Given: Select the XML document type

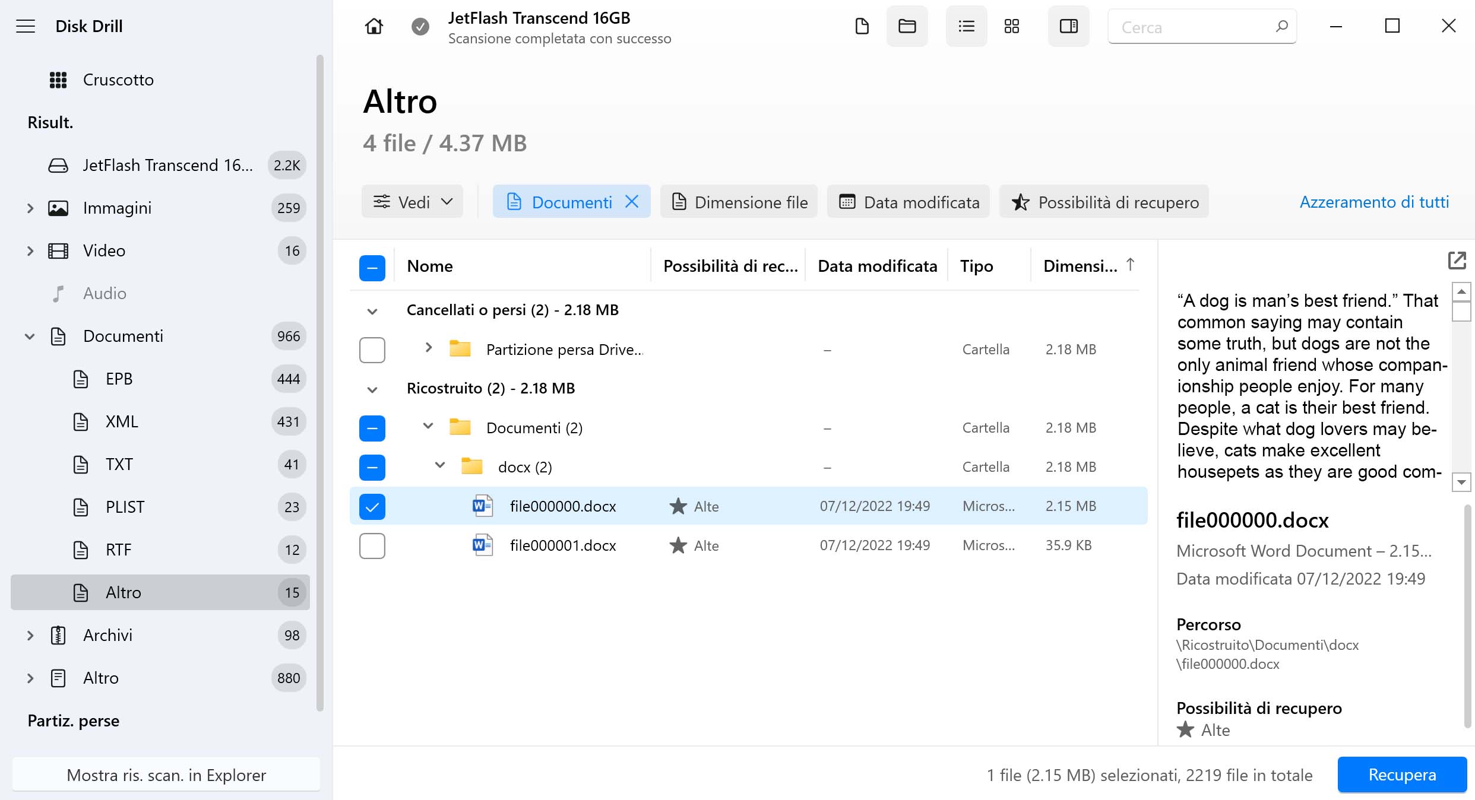Looking at the screenshot, I should 160,421.
